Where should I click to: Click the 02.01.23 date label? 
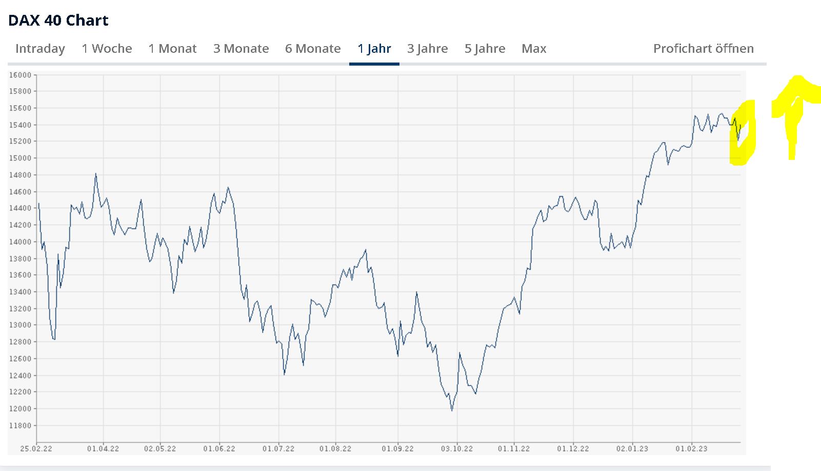coord(632,448)
